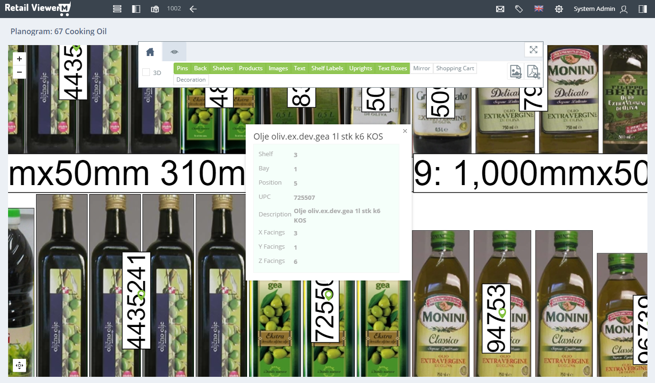Image resolution: width=655 pixels, height=383 pixels.
Task: Toggle Back layer off
Action: [x=201, y=68]
